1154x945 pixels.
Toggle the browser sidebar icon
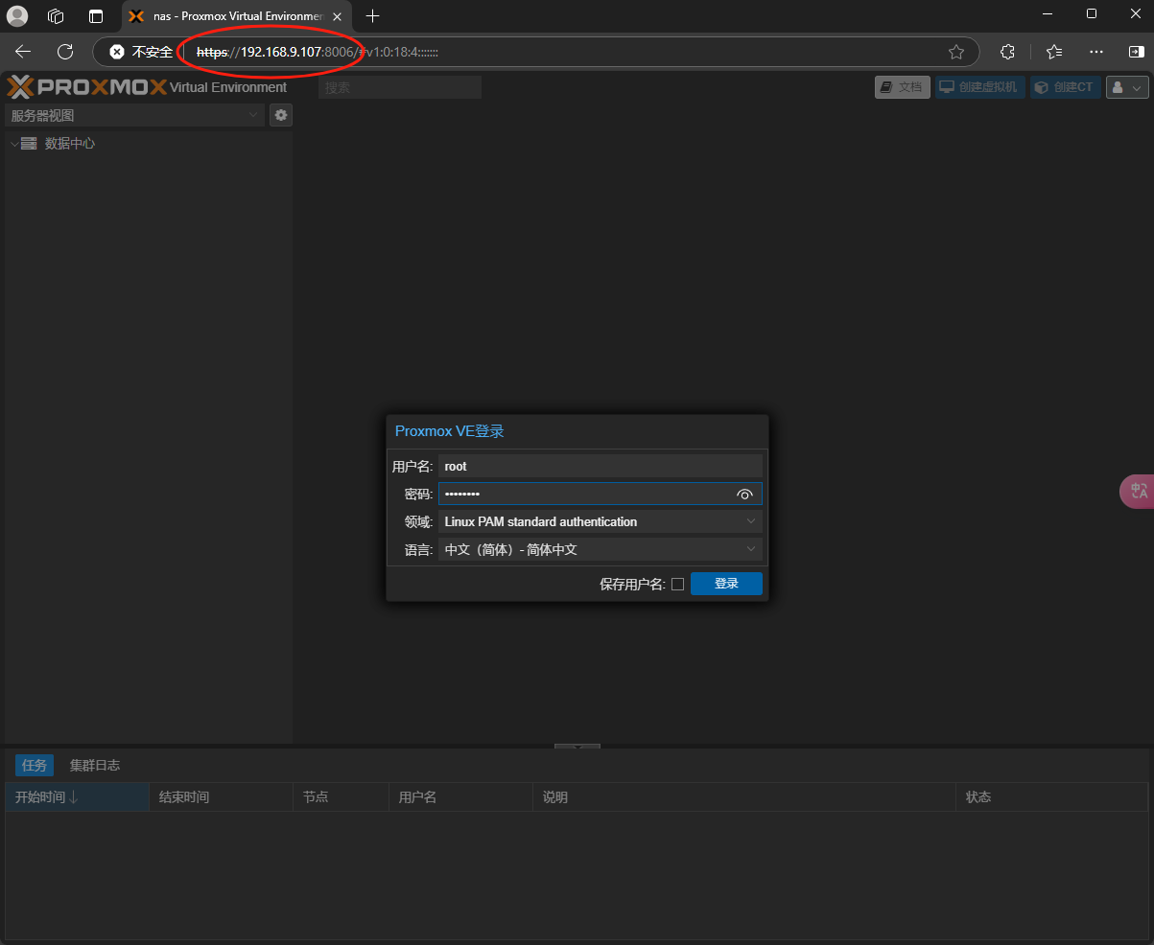[x=1136, y=52]
